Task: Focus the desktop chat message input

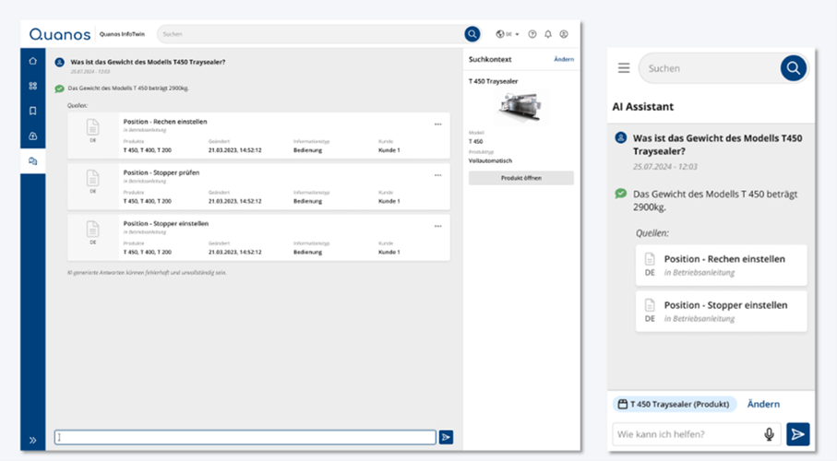Action: point(245,438)
